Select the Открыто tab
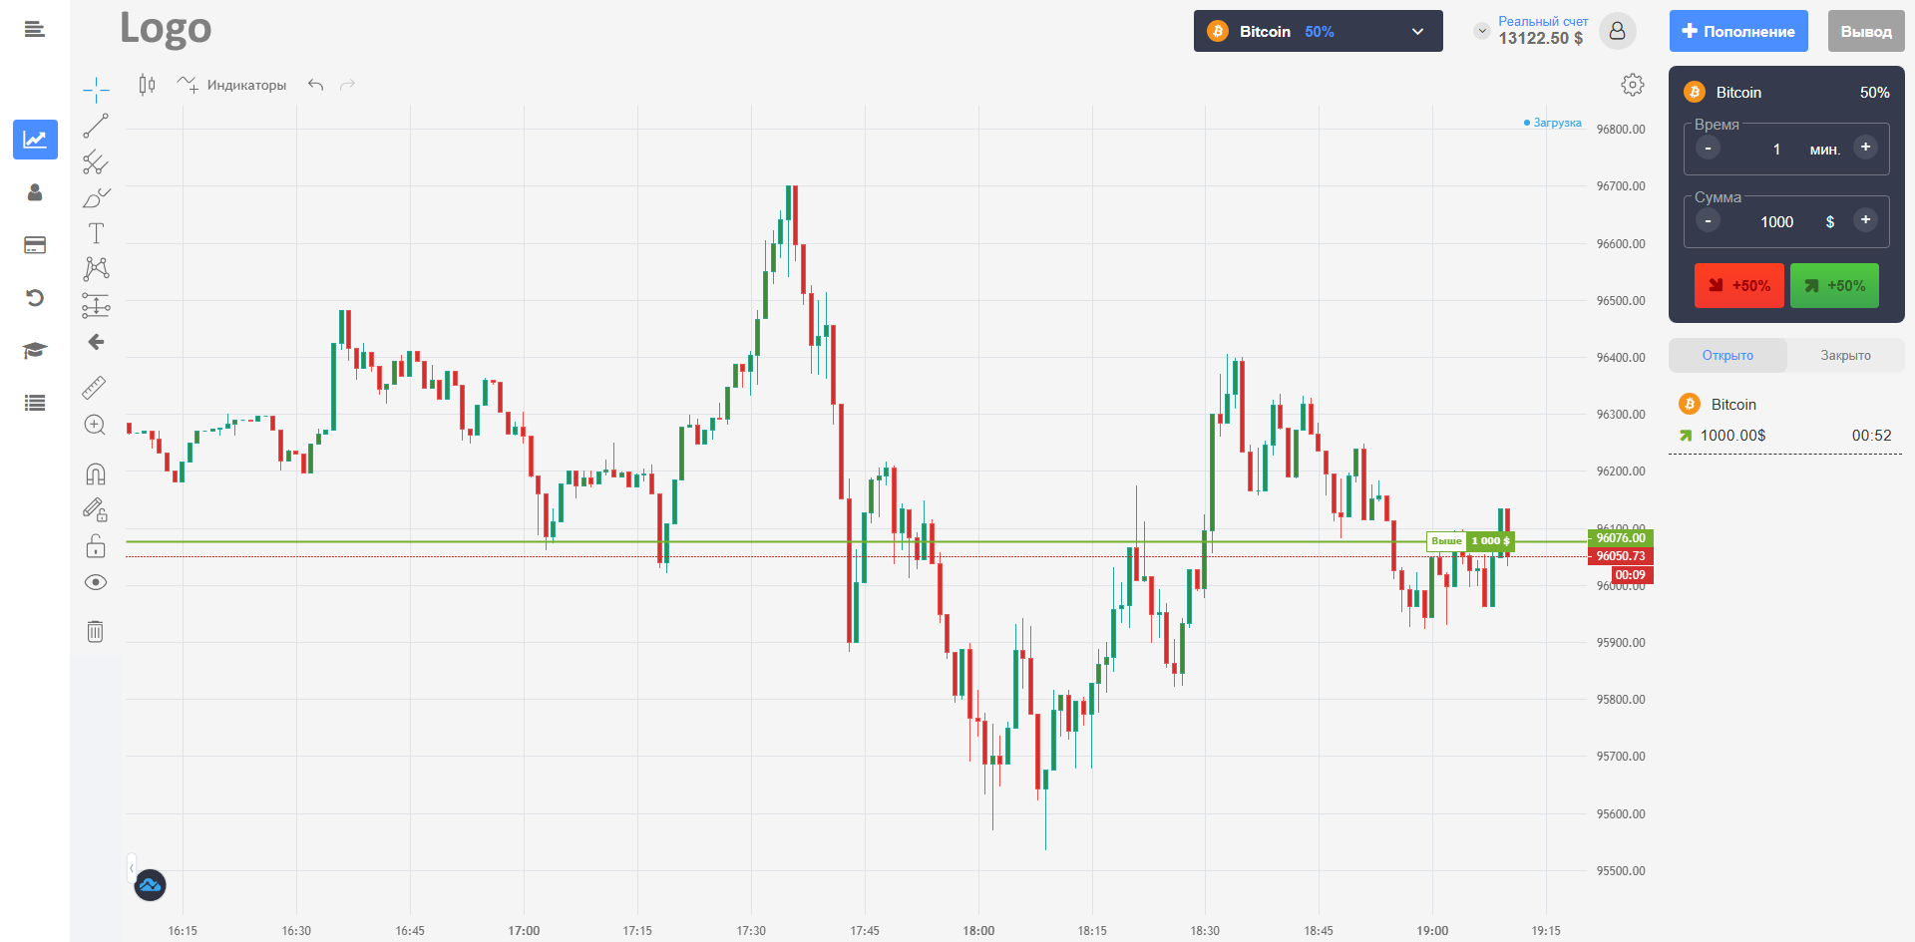Viewport: 1915px width, 942px height. click(1726, 356)
